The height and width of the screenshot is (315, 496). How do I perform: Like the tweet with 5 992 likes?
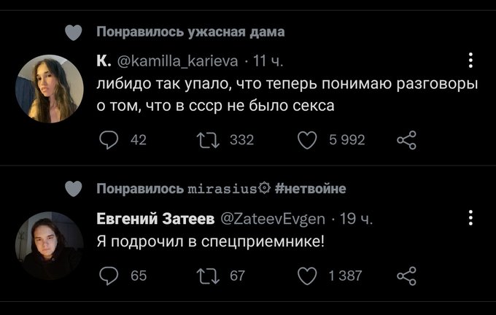[308, 140]
